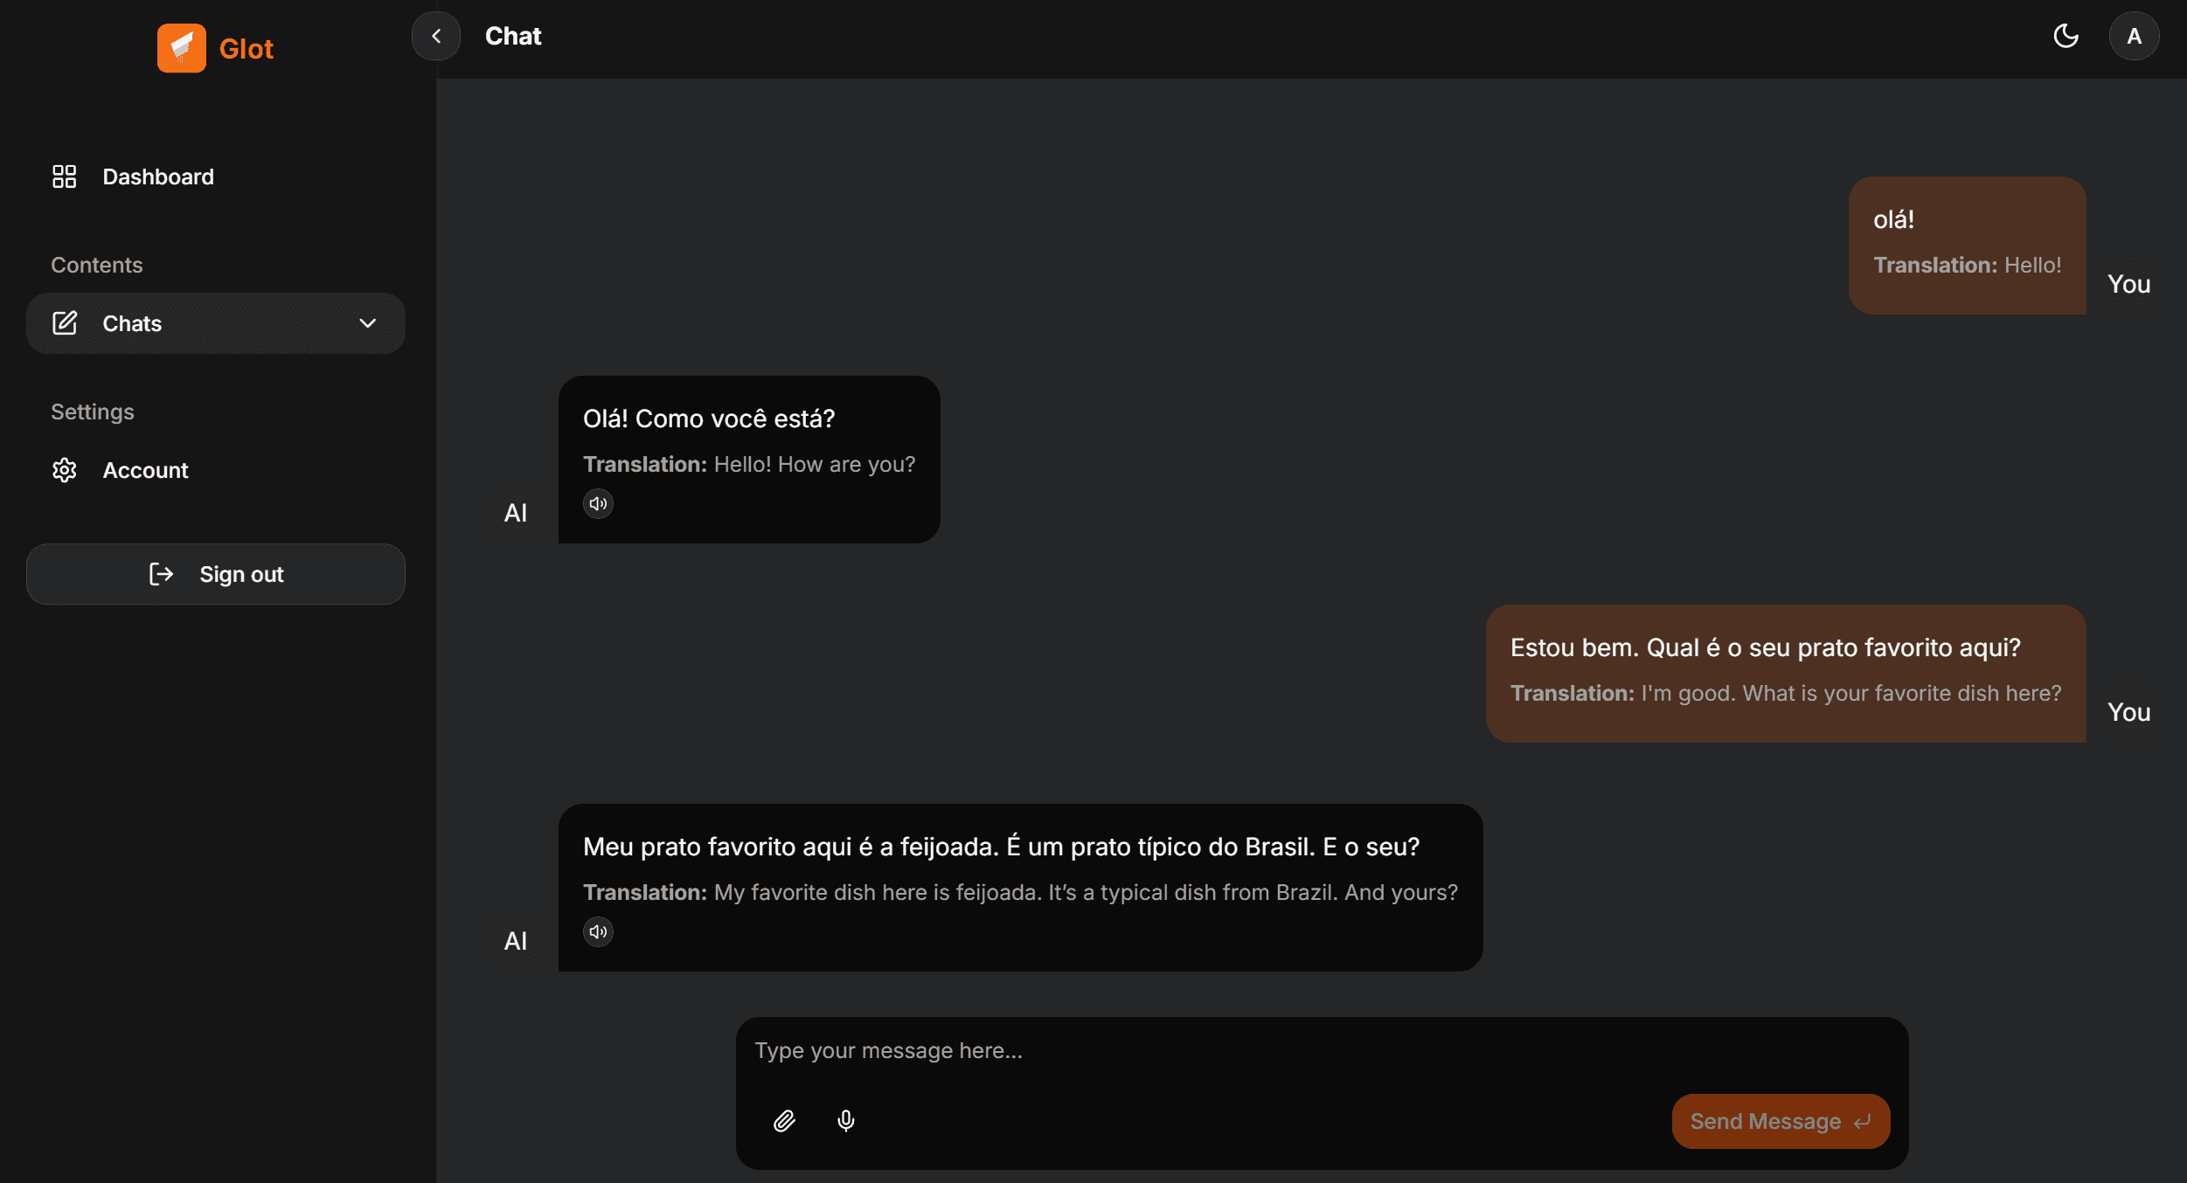Viewport: 2187px width, 1183px height.
Task: Start voice input with the microphone icon
Action: click(845, 1121)
